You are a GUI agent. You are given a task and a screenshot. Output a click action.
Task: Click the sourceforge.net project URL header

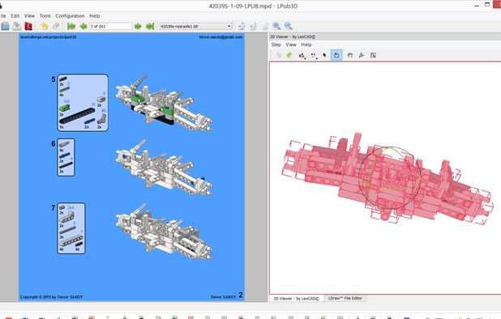(49, 37)
